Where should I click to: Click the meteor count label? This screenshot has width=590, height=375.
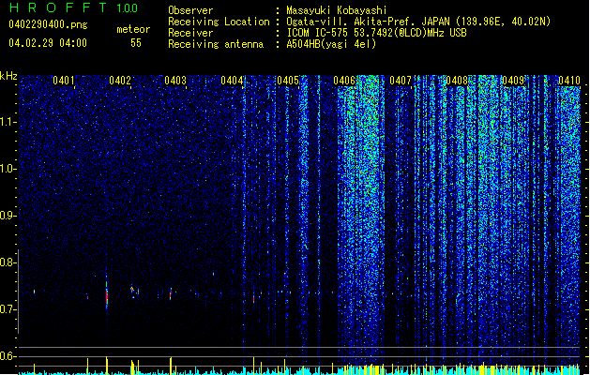point(133,29)
